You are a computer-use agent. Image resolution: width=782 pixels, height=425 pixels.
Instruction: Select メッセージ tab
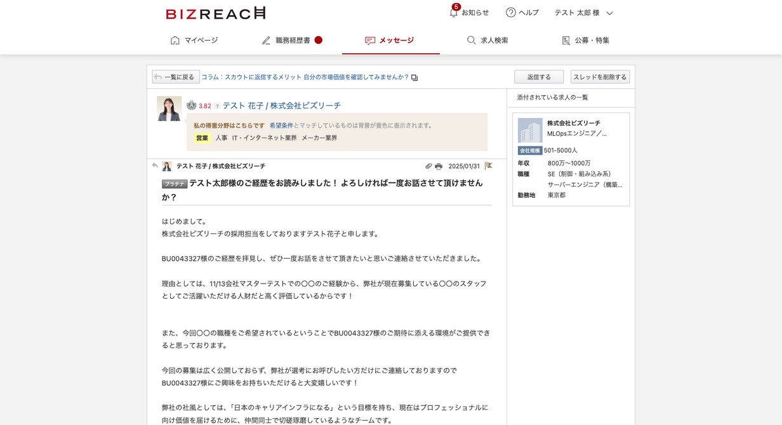[x=390, y=40]
